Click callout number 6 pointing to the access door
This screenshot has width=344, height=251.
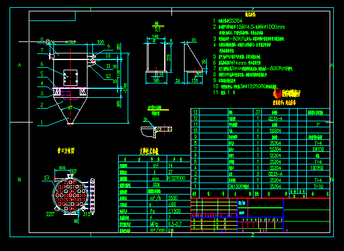42,64
